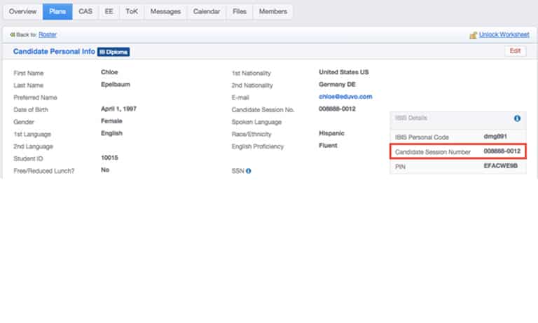Switch to the CAS tab
The image size is (538, 323).
(85, 11)
